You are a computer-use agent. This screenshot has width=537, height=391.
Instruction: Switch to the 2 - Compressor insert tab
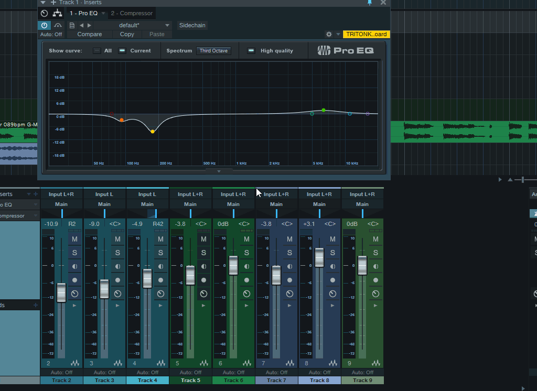pyautogui.click(x=132, y=13)
